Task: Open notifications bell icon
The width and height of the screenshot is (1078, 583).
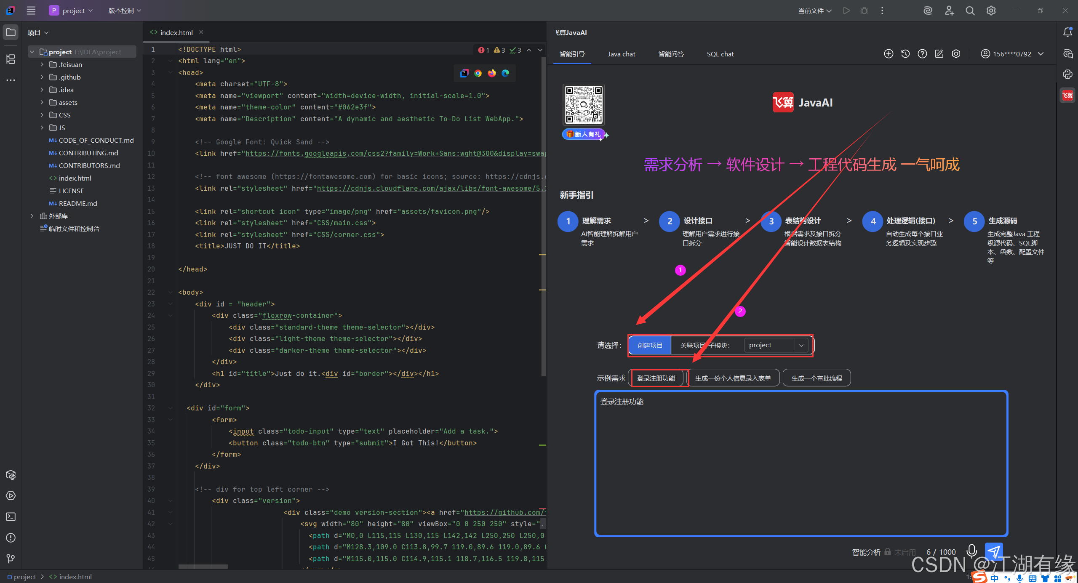Action: coord(1067,32)
